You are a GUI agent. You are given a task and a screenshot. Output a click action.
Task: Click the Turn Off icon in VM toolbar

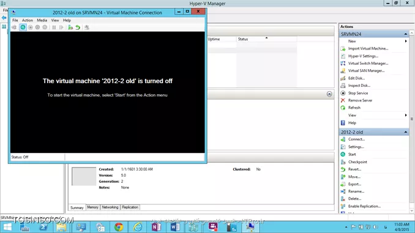[x=31, y=28]
